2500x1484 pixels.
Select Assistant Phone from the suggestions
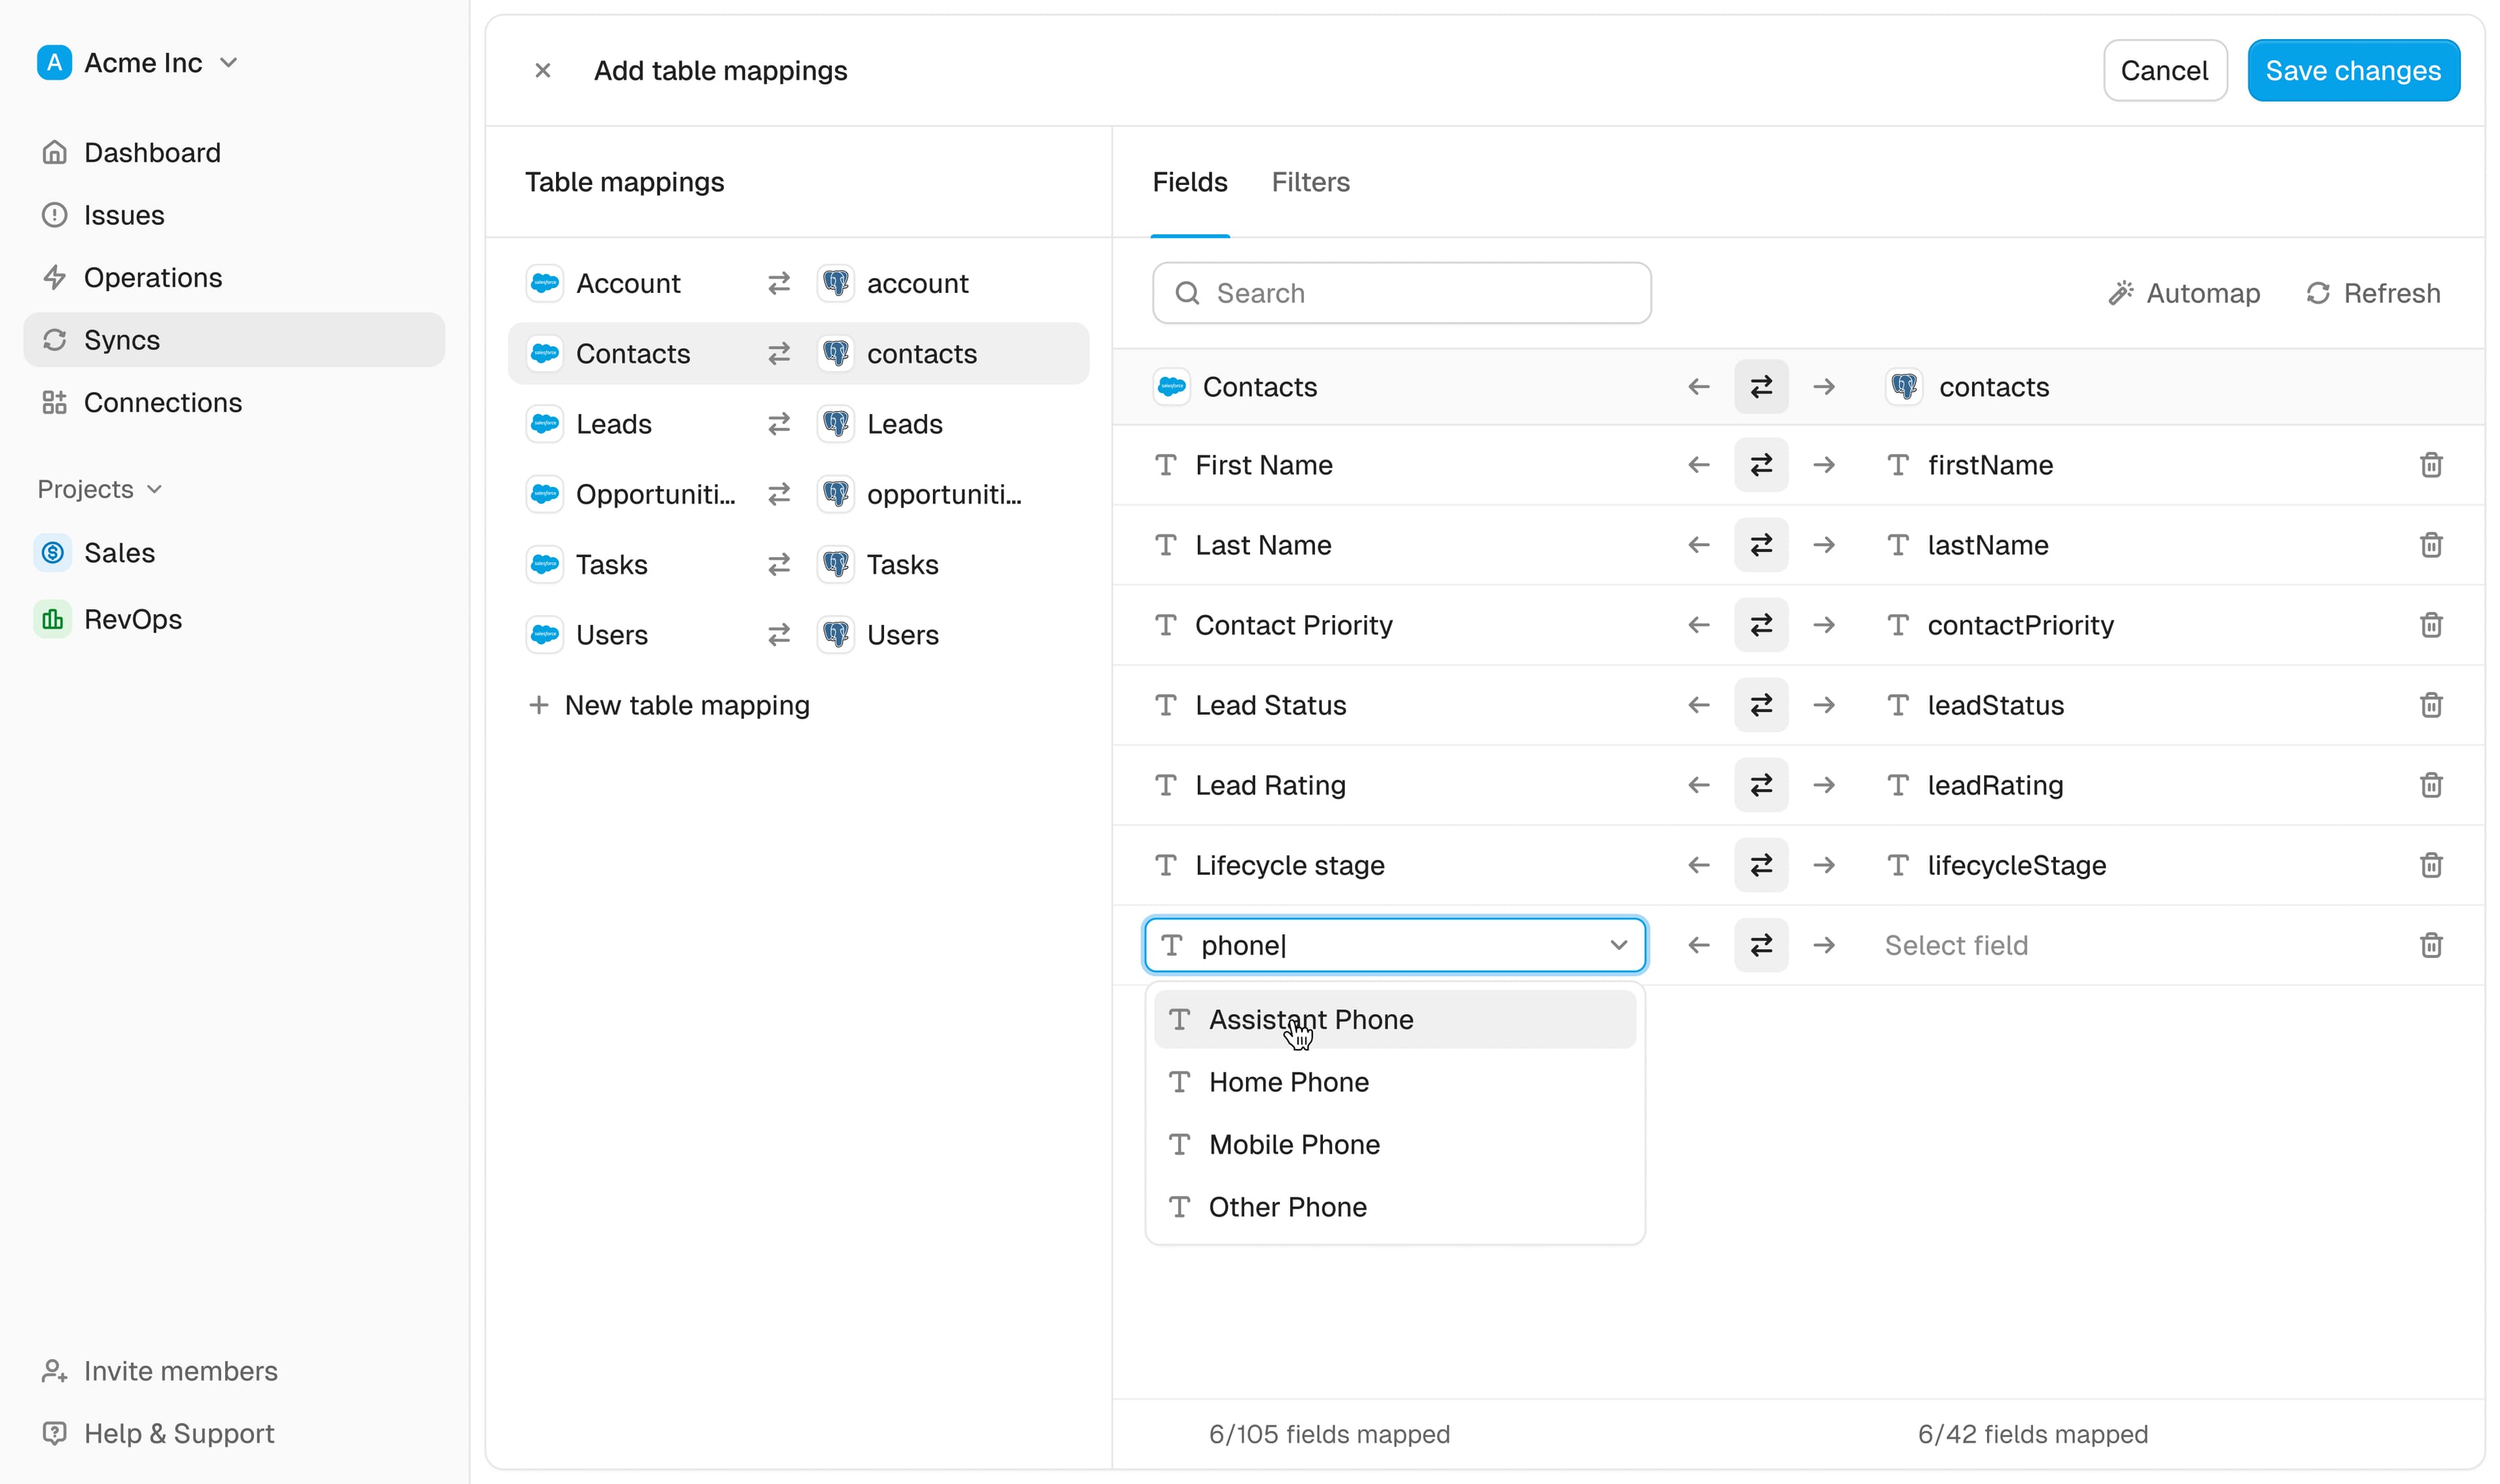pos(1310,1019)
